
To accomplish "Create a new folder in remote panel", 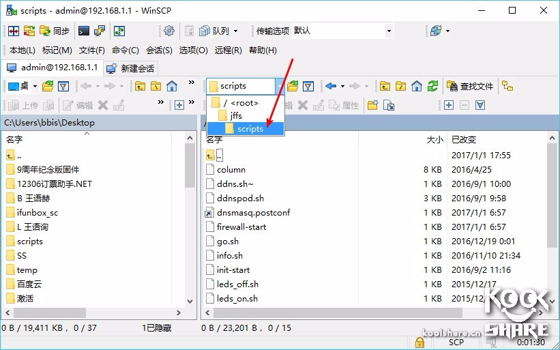I will pyautogui.click(x=372, y=105).
